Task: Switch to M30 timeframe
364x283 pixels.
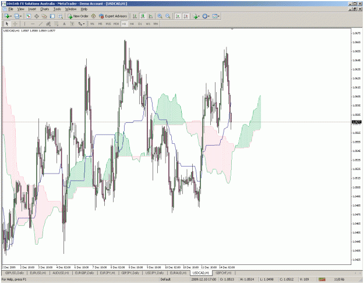Action: pyautogui.click(x=116, y=24)
